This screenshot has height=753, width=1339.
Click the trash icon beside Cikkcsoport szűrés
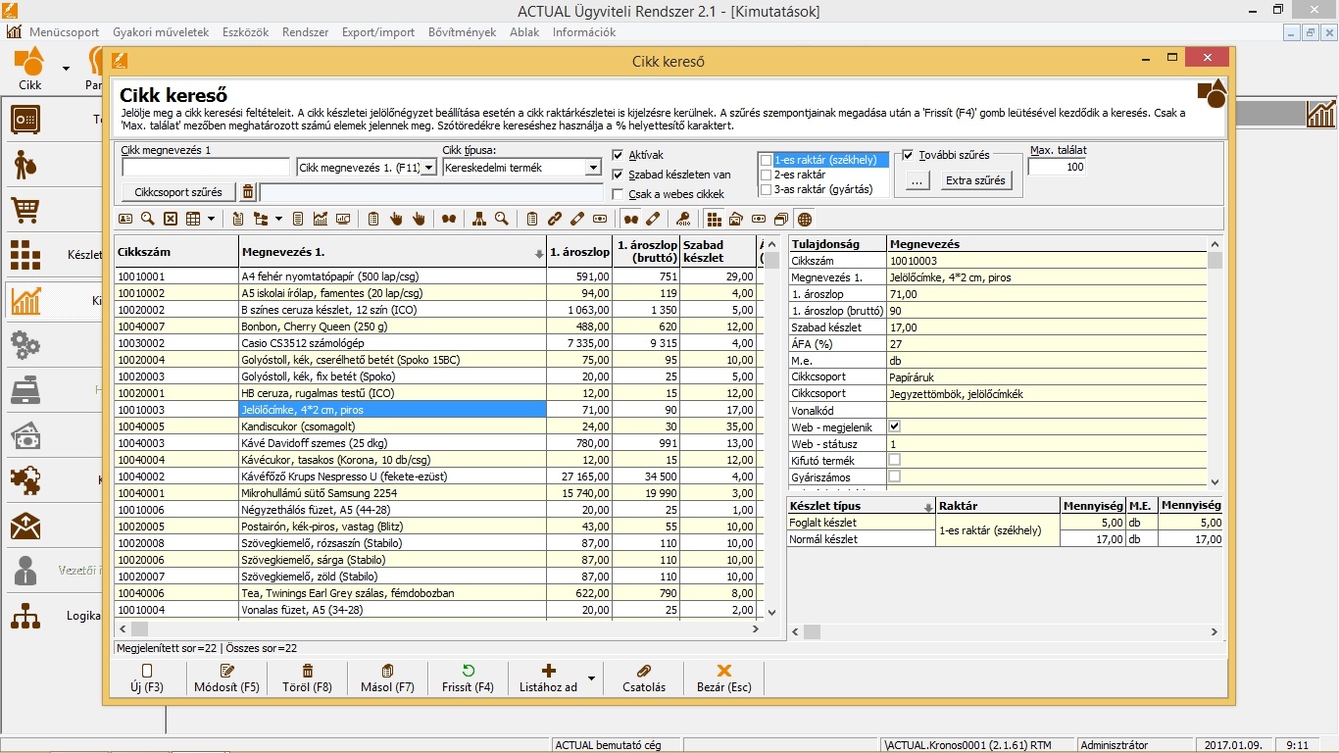pyautogui.click(x=248, y=192)
